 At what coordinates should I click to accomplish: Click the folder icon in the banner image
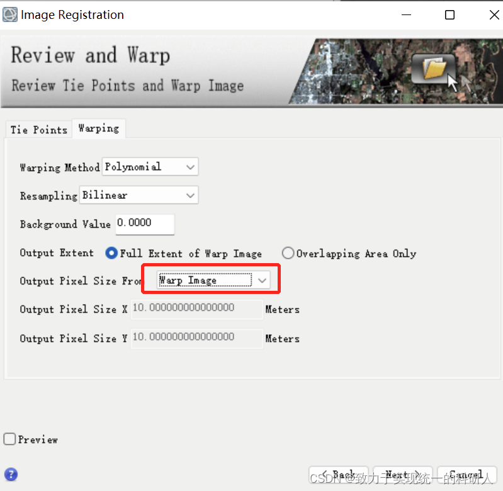tap(434, 68)
